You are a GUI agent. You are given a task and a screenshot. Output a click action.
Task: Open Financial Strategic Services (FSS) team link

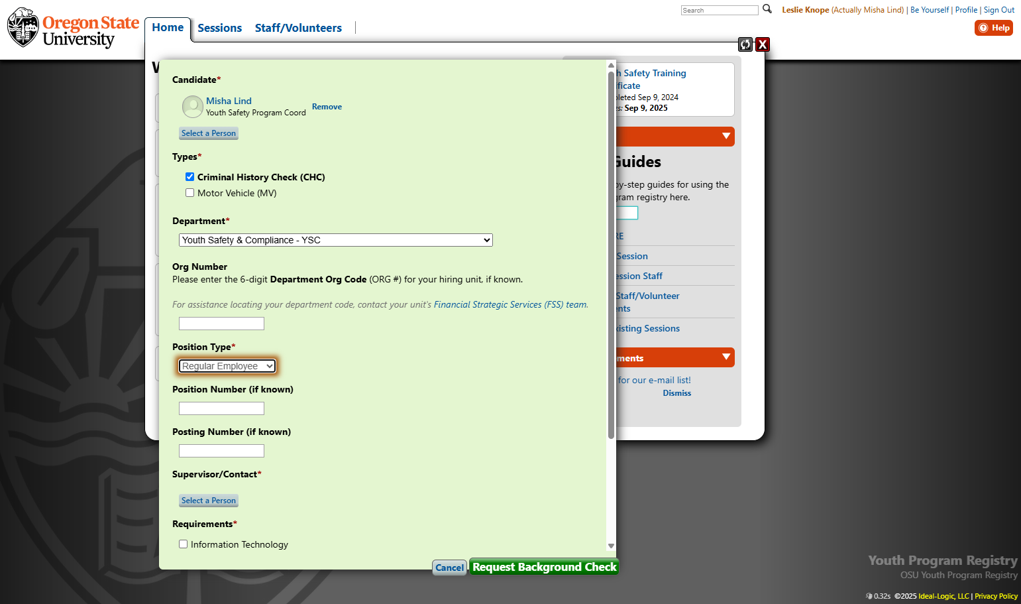coord(510,305)
